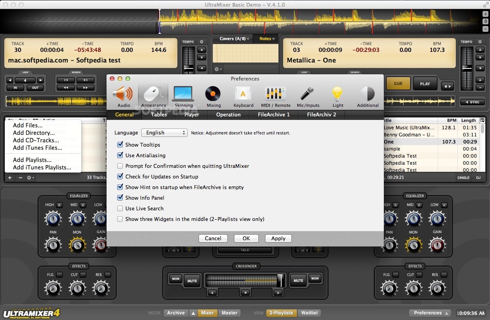Click the left deck tempo gear icon
This screenshot has width=490, height=320.
(x=201, y=42)
